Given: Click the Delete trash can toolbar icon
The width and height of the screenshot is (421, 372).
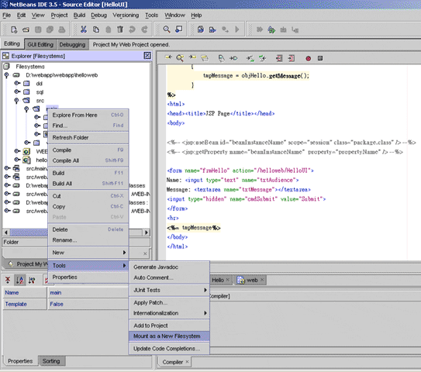Looking at the screenshot, I should [x=120, y=29].
